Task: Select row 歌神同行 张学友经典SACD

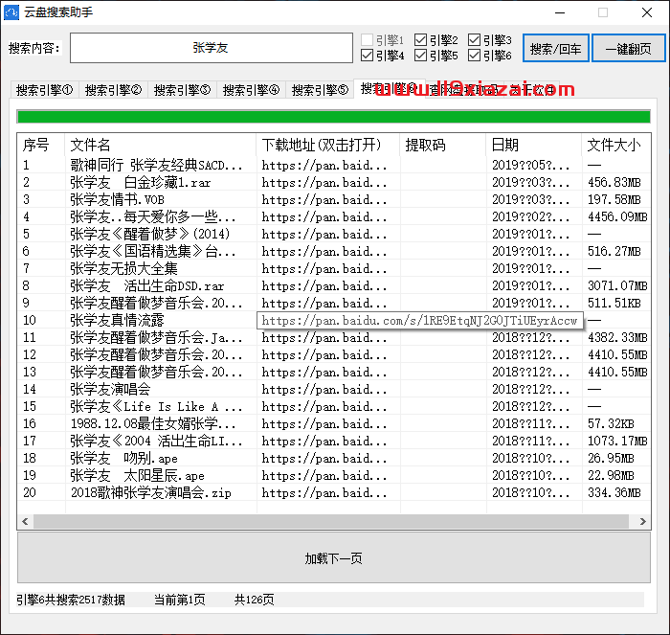Action: pyautogui.click(x=334, y=165)
